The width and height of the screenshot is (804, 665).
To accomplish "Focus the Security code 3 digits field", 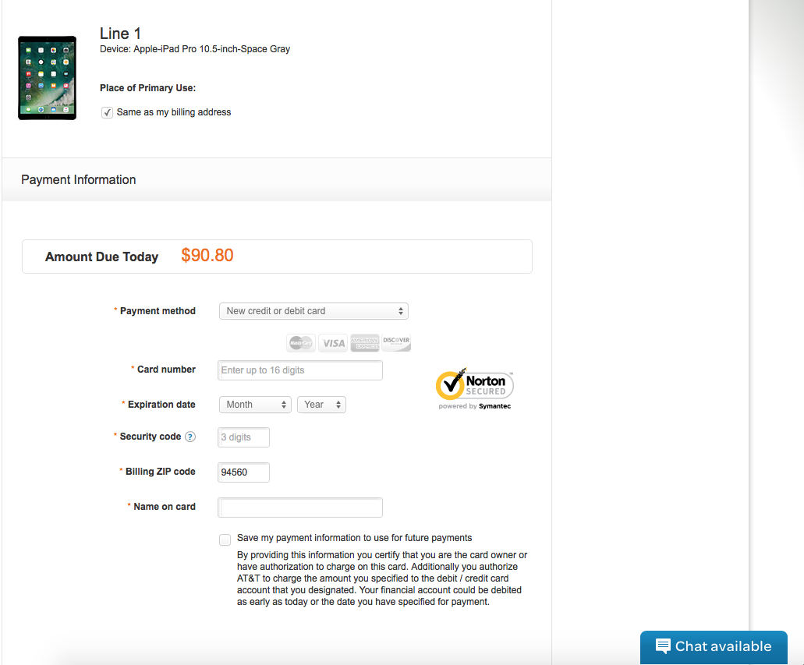I will pyautogui.click(x=243, y=437).
